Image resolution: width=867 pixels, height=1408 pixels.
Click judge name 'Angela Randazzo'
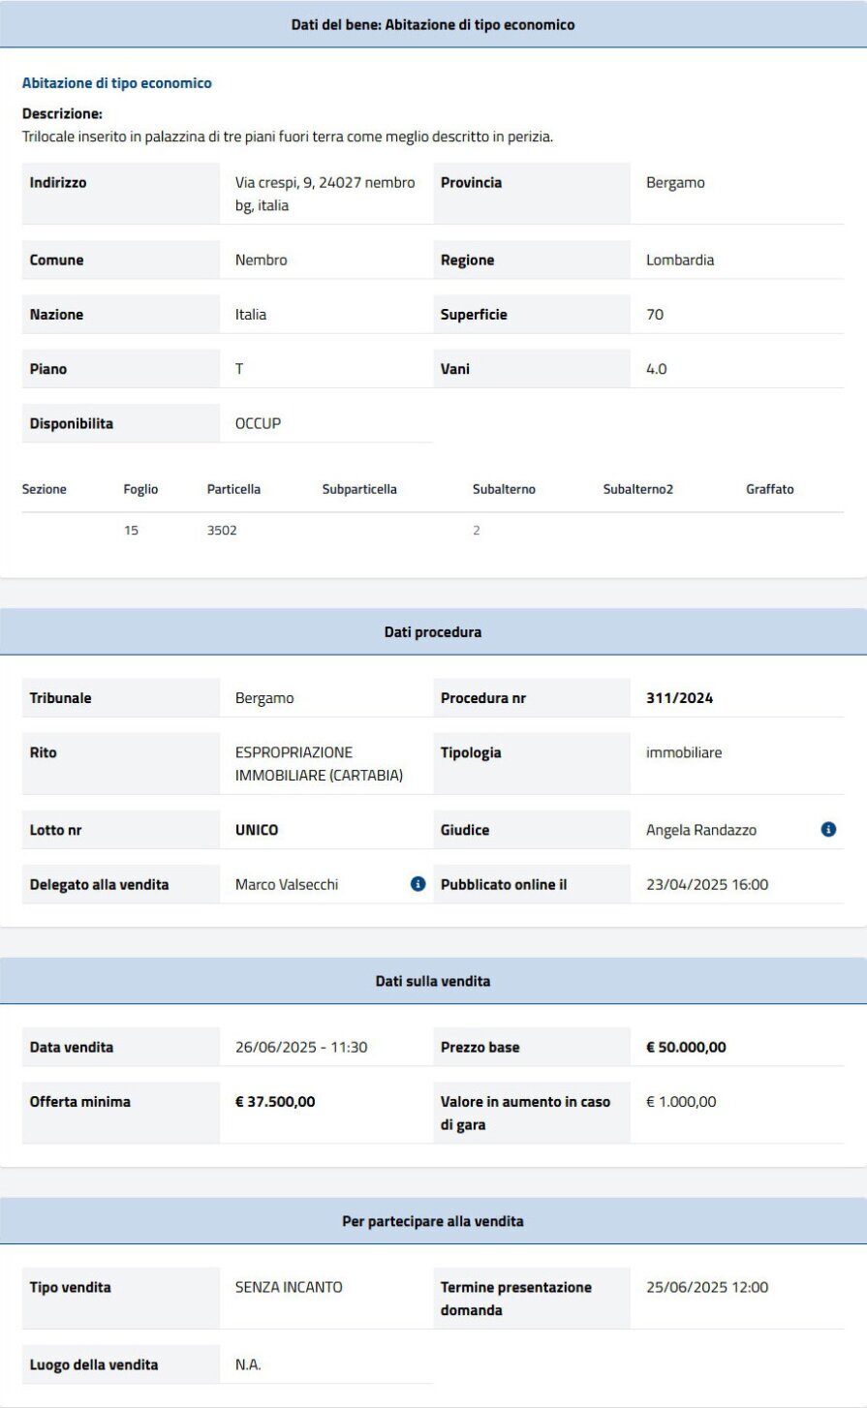(x=701, y=830)
